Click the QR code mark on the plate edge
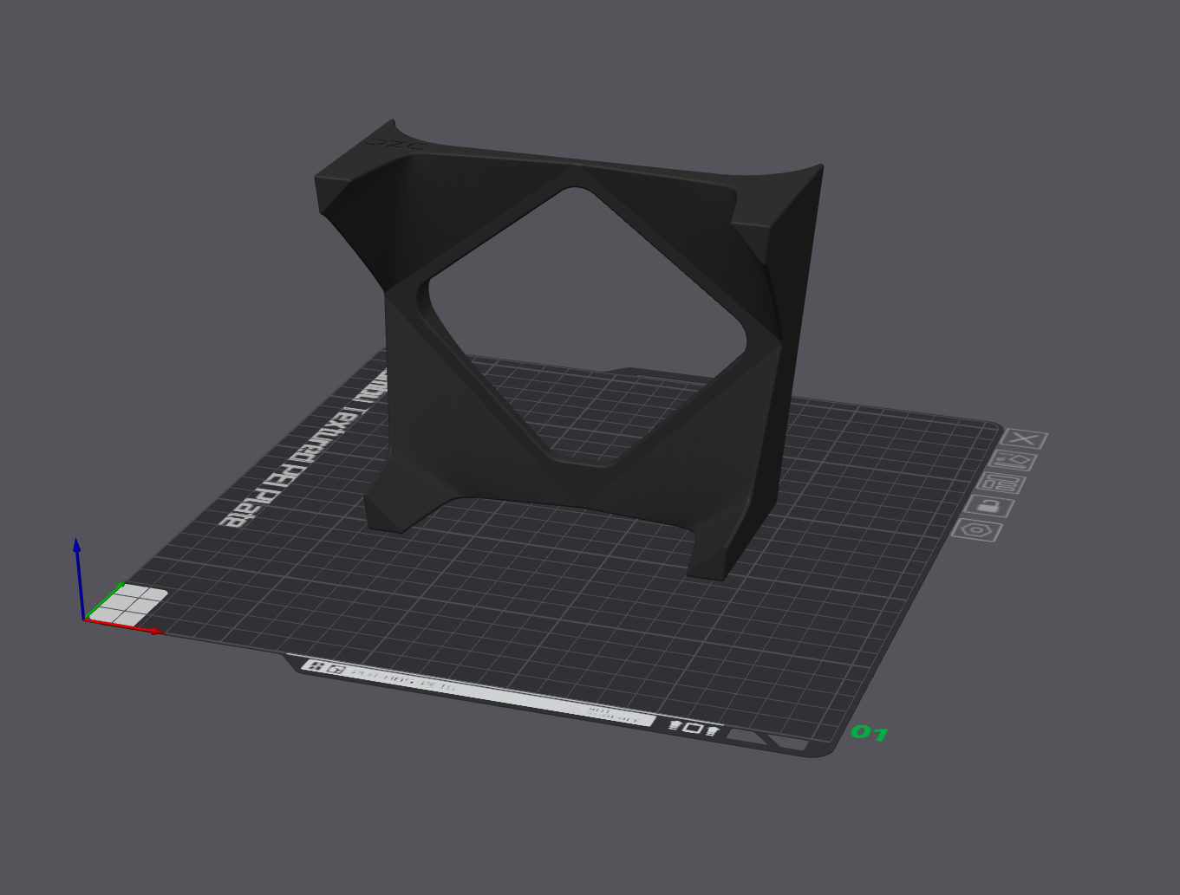 click(x=317, y=667)
